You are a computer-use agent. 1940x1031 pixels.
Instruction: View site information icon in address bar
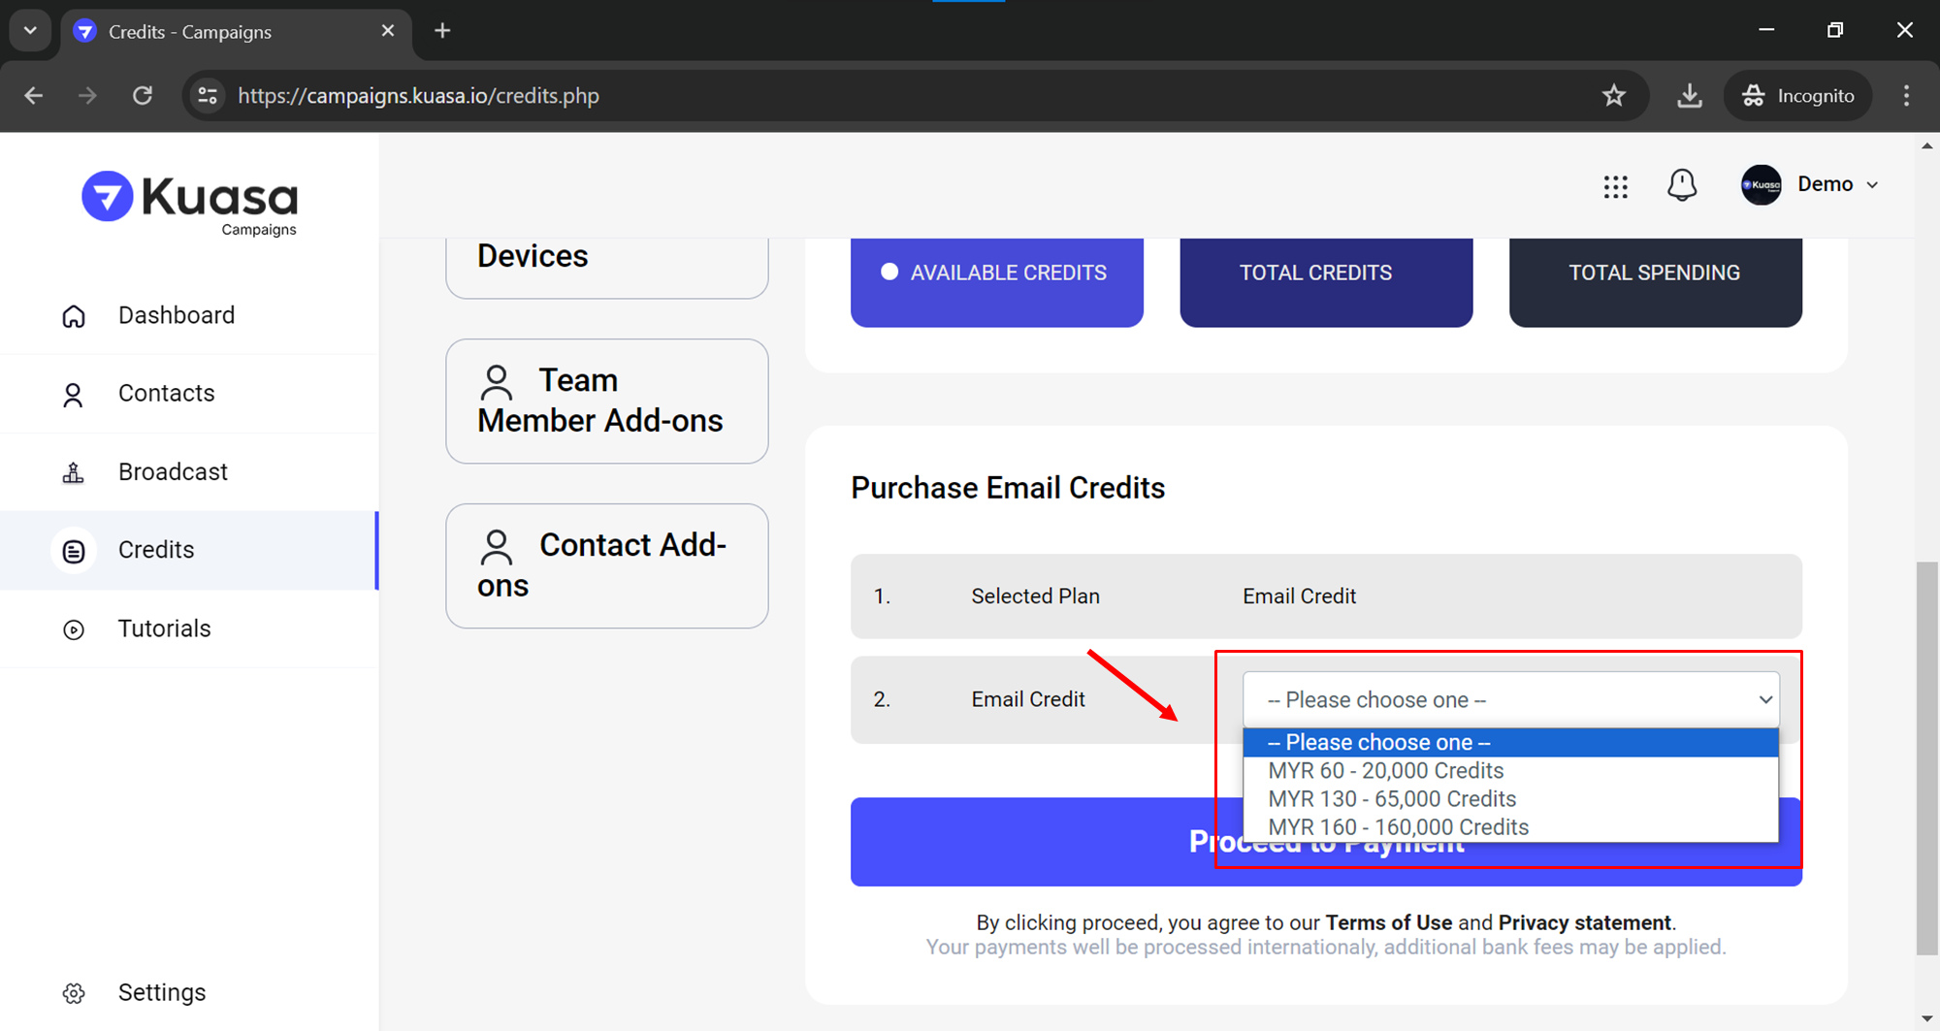(208, 95)
